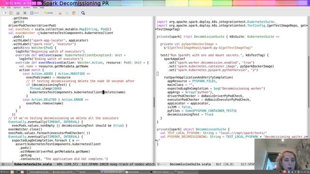Image resolution: width=310 pixels, height=174 pixels.
Task: Open the Edit menu
Action: pos(9,8)
